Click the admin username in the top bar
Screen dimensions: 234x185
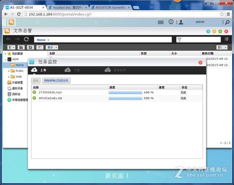[x=200, y=22]
